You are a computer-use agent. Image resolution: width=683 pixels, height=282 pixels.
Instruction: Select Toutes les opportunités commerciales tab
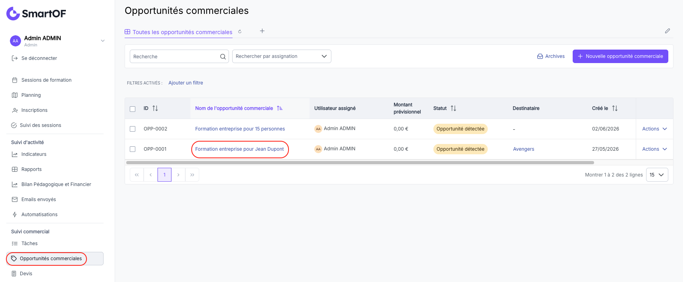(179, 32)
